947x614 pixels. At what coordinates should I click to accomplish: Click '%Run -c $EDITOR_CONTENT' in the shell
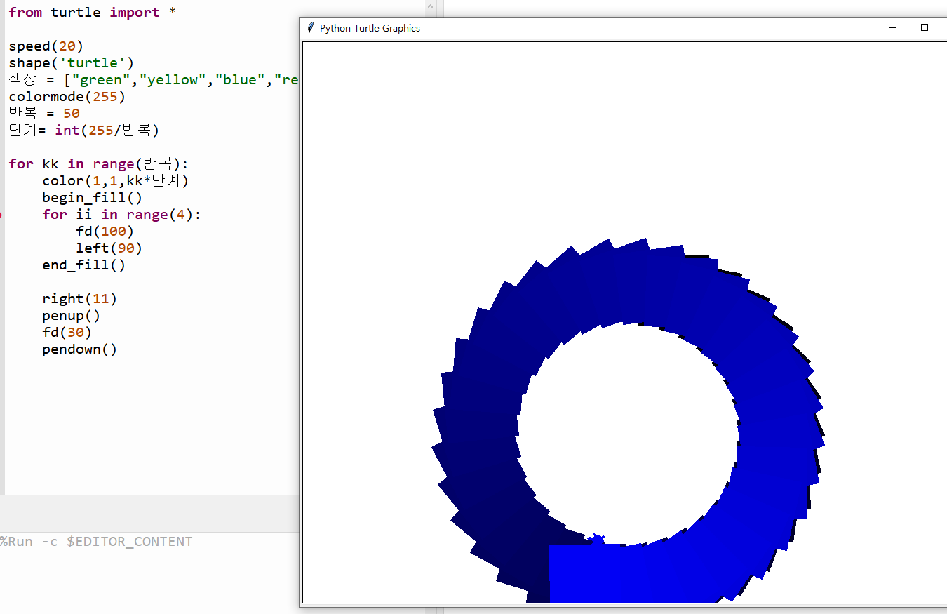pos(95,542)
